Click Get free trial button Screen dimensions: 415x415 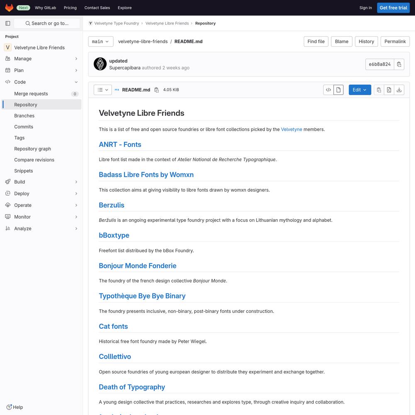click(393, 7)
